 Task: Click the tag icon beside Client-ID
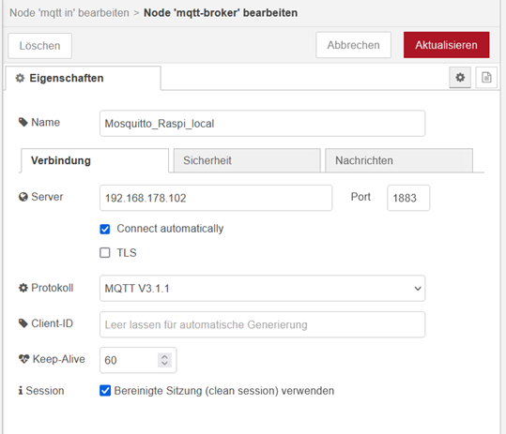[23, 323]
